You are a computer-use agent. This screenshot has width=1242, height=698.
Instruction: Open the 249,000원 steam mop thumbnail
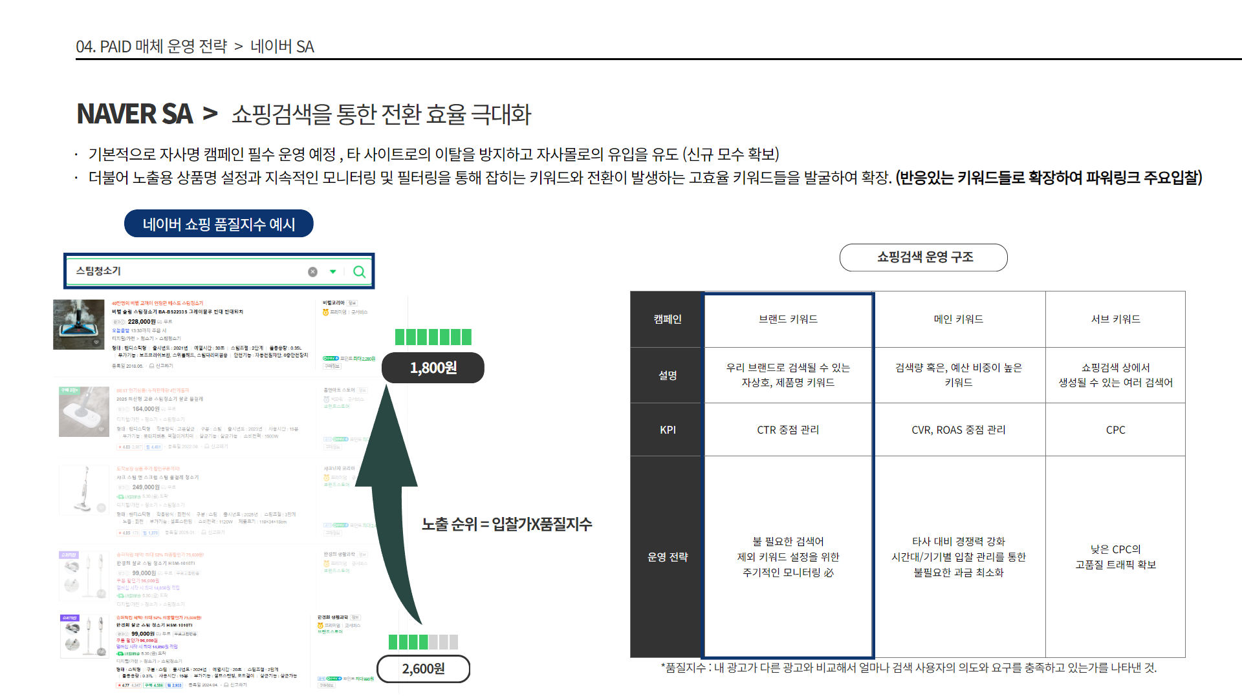coord(84,490)
